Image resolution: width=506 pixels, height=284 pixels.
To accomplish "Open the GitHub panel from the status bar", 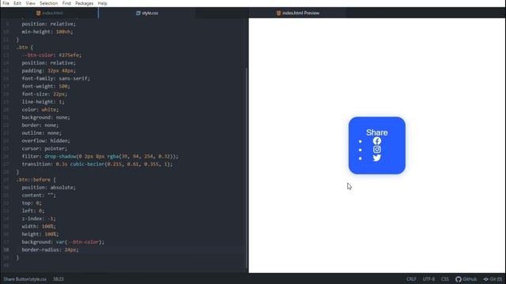I will (x=466, y=279).
